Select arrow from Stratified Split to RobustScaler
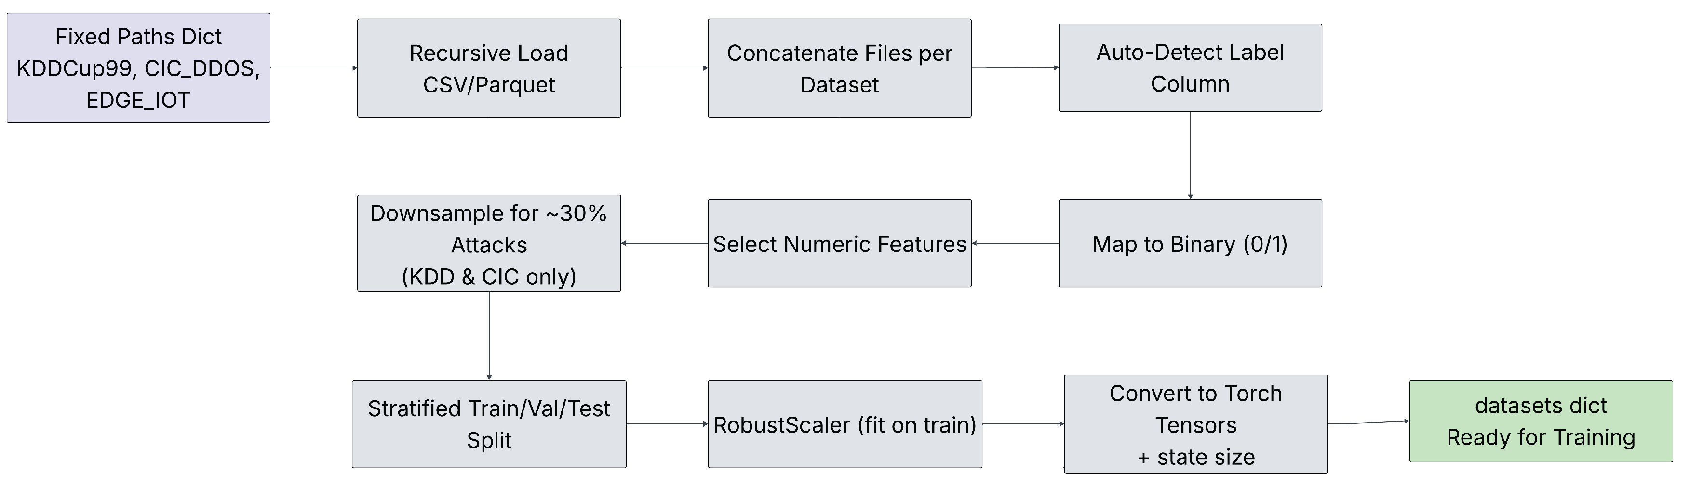1690x487 pixels. pyautogui.click(x=667, y=424)
